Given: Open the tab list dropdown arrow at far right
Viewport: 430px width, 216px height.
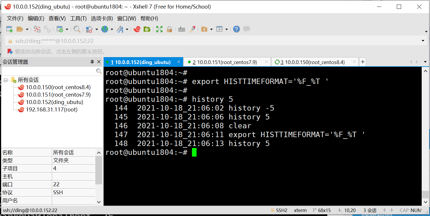Looking at the screenshot, I should [x=425, y=62].
